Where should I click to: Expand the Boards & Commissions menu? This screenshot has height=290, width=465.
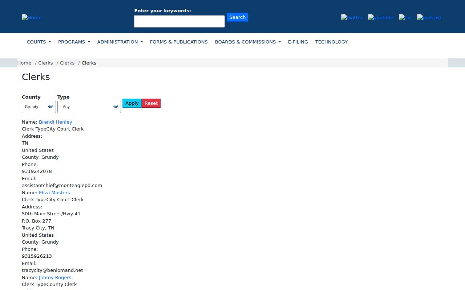[248, 42]
